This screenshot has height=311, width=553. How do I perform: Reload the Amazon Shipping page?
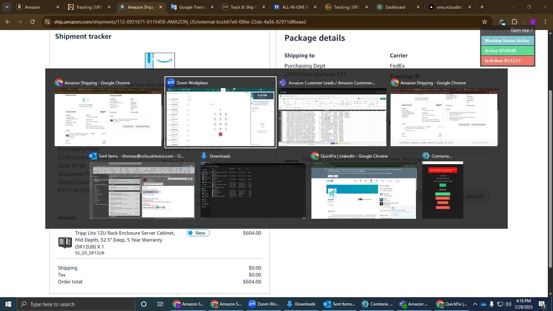pyautogui.click(x=32, y=22)
